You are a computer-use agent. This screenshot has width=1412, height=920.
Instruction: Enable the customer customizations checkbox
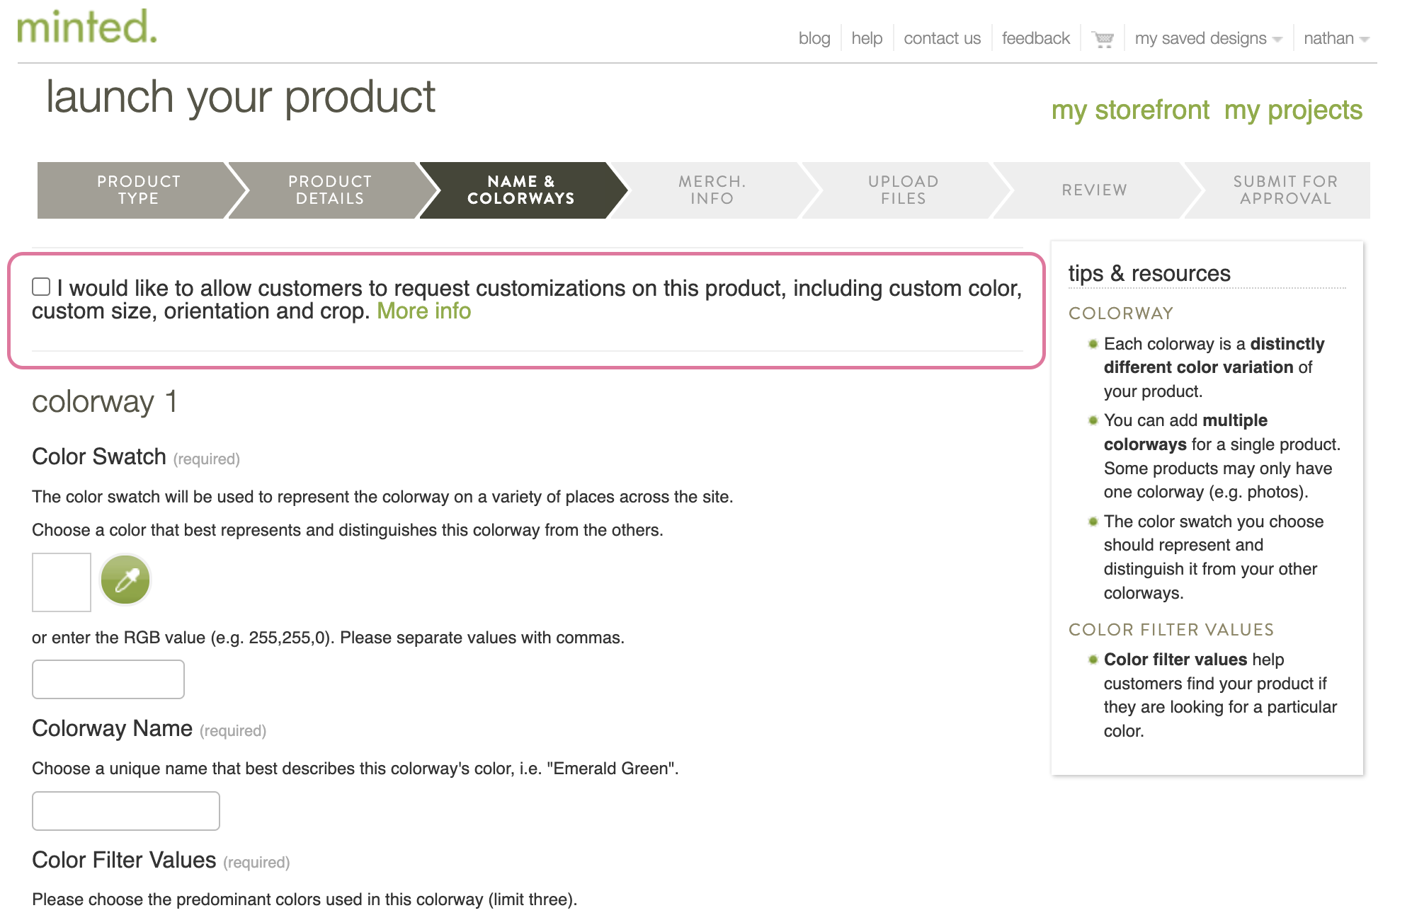(x=41, y=287)
